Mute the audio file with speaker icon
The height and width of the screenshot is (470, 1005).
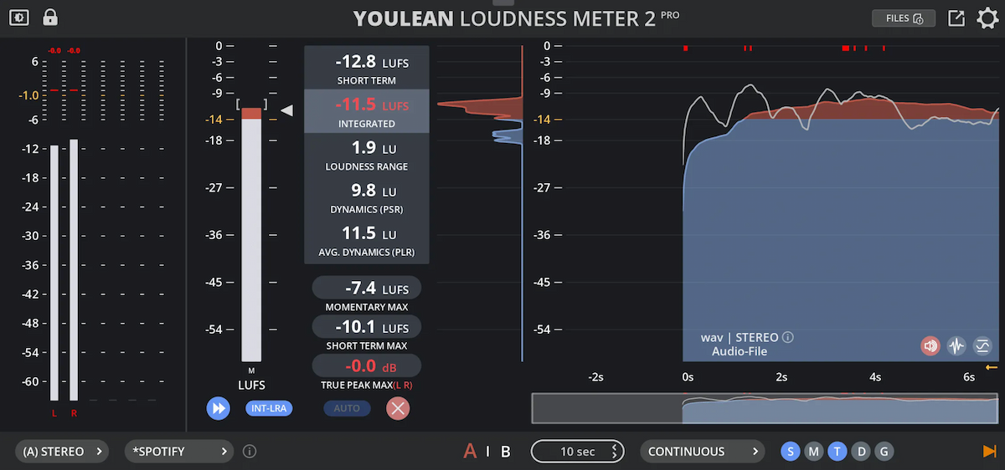pyautogui.click(x=930, y=345)
